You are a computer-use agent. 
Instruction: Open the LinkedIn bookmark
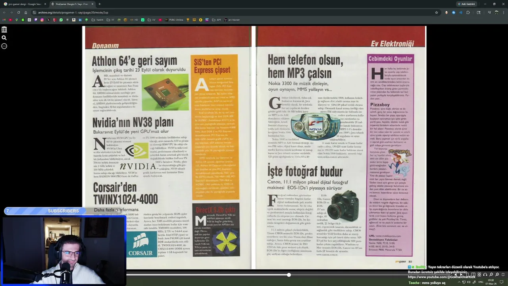(x=80, y=20)
